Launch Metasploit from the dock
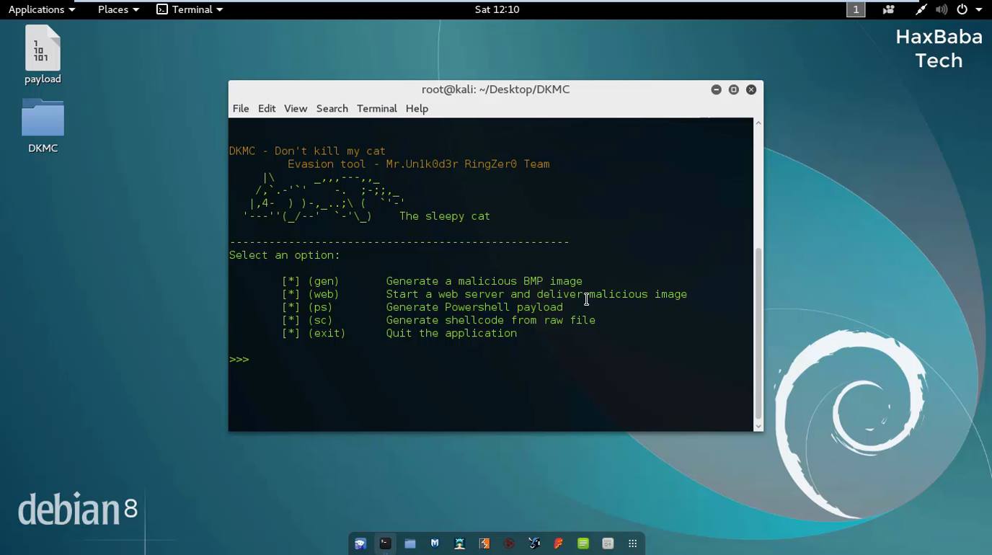 [435, 543]
